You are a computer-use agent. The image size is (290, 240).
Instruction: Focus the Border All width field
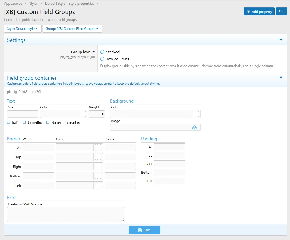point(38,147)
